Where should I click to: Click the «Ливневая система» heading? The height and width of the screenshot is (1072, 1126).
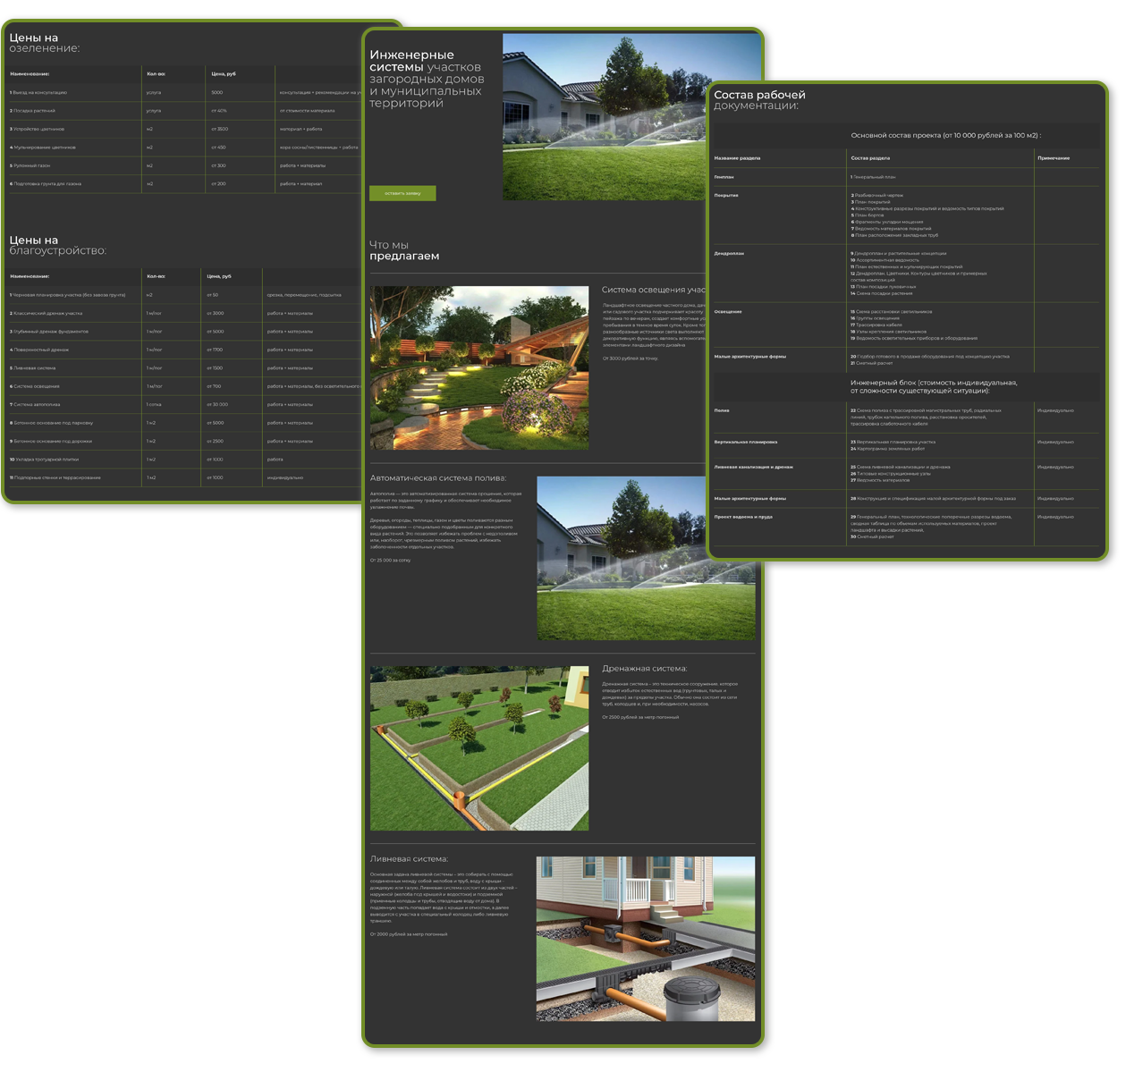(409, 859)
